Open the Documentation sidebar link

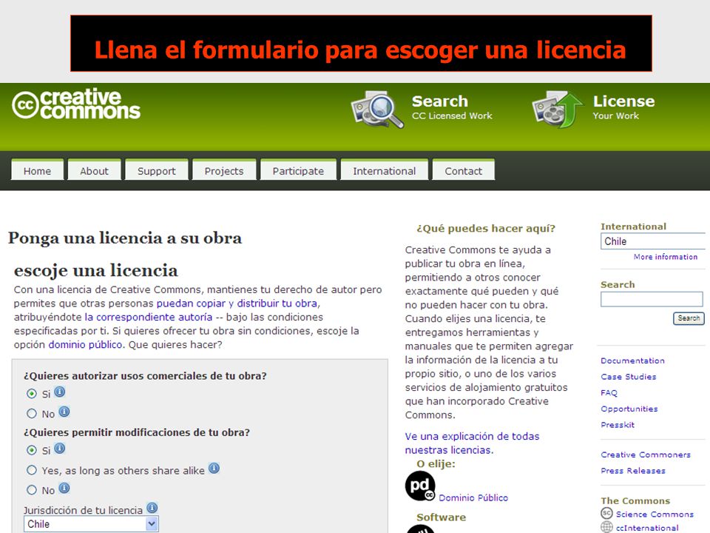pyautogui.click(x=632, y=361)
